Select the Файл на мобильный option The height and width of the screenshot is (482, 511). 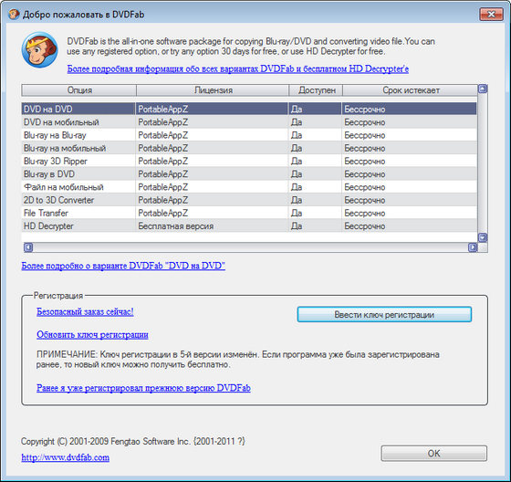click(x=249, y=187)
